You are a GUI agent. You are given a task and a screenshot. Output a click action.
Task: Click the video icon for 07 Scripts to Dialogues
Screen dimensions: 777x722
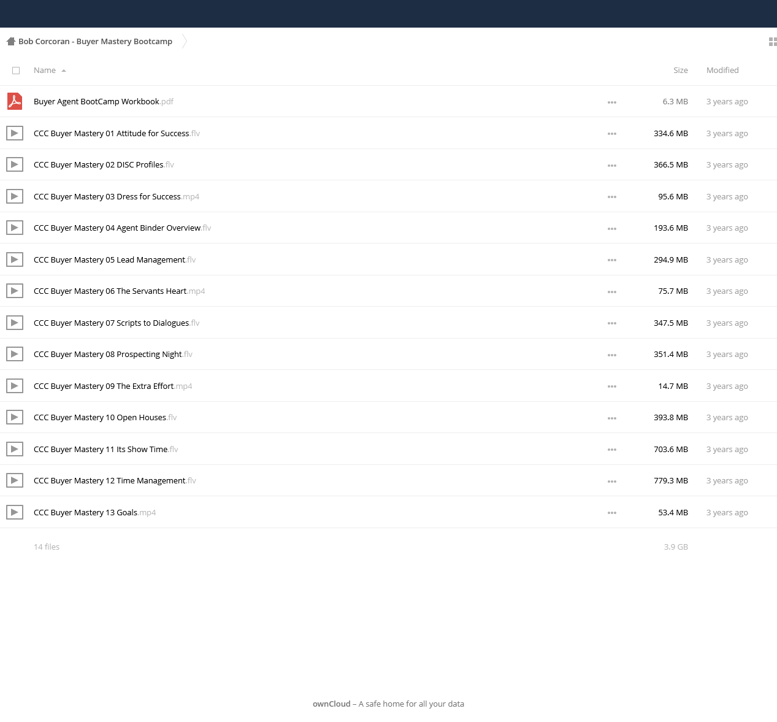[x=15, y=323]
